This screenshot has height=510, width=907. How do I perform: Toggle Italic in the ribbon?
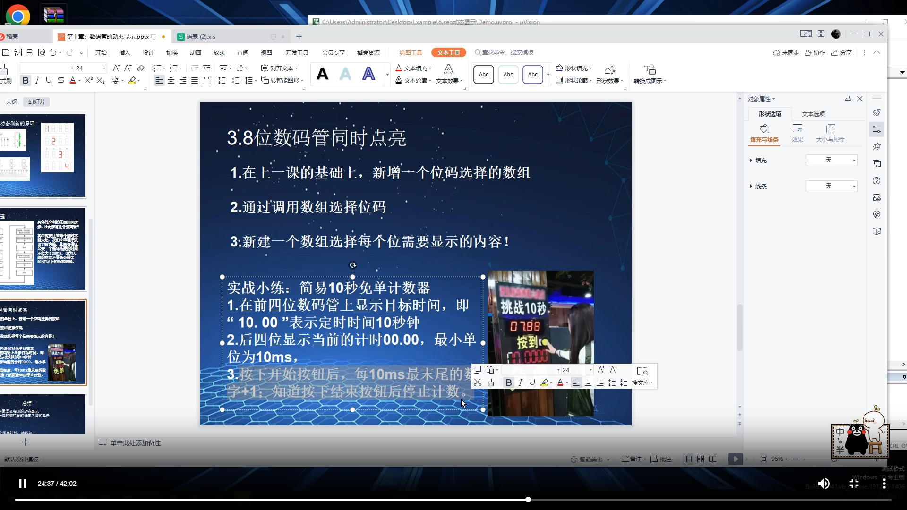37,81
